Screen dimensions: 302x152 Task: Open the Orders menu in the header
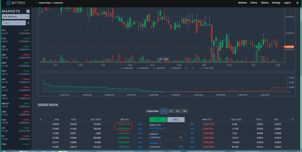(253, 3)
